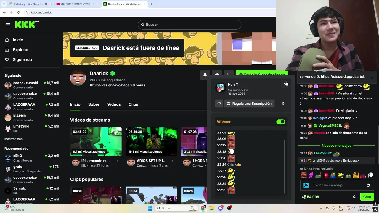Select the first quick emote in chat bar
This screenshot has height=213, width=379.
coord(303,175)
